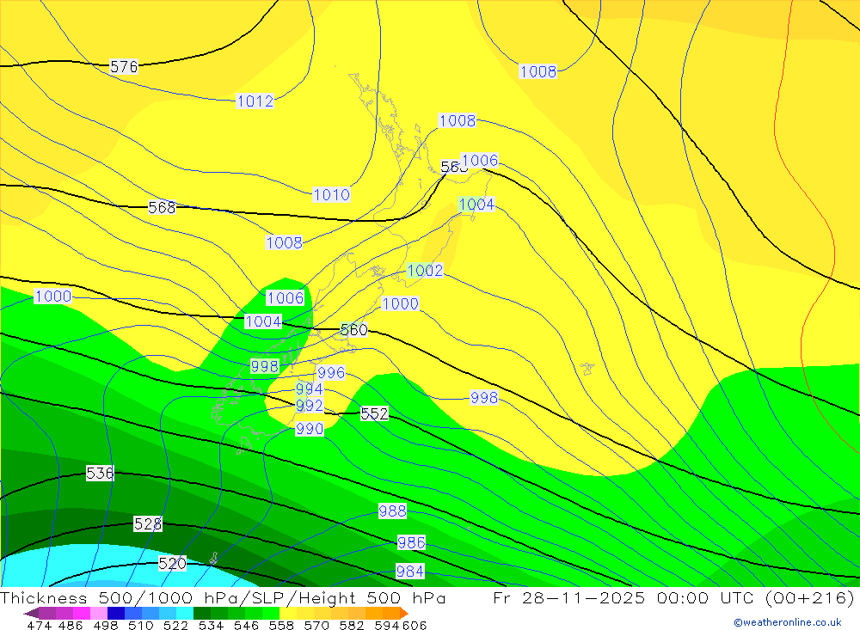Click the 988 isobar label

(x=393, y=511)
